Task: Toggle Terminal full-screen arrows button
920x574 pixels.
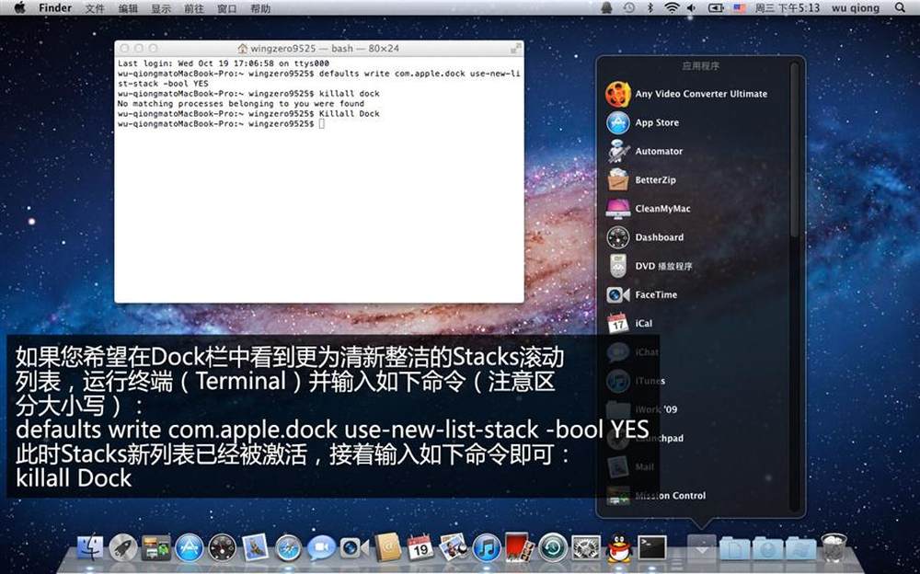Action: pyautogui.click(x=515, y=48)
